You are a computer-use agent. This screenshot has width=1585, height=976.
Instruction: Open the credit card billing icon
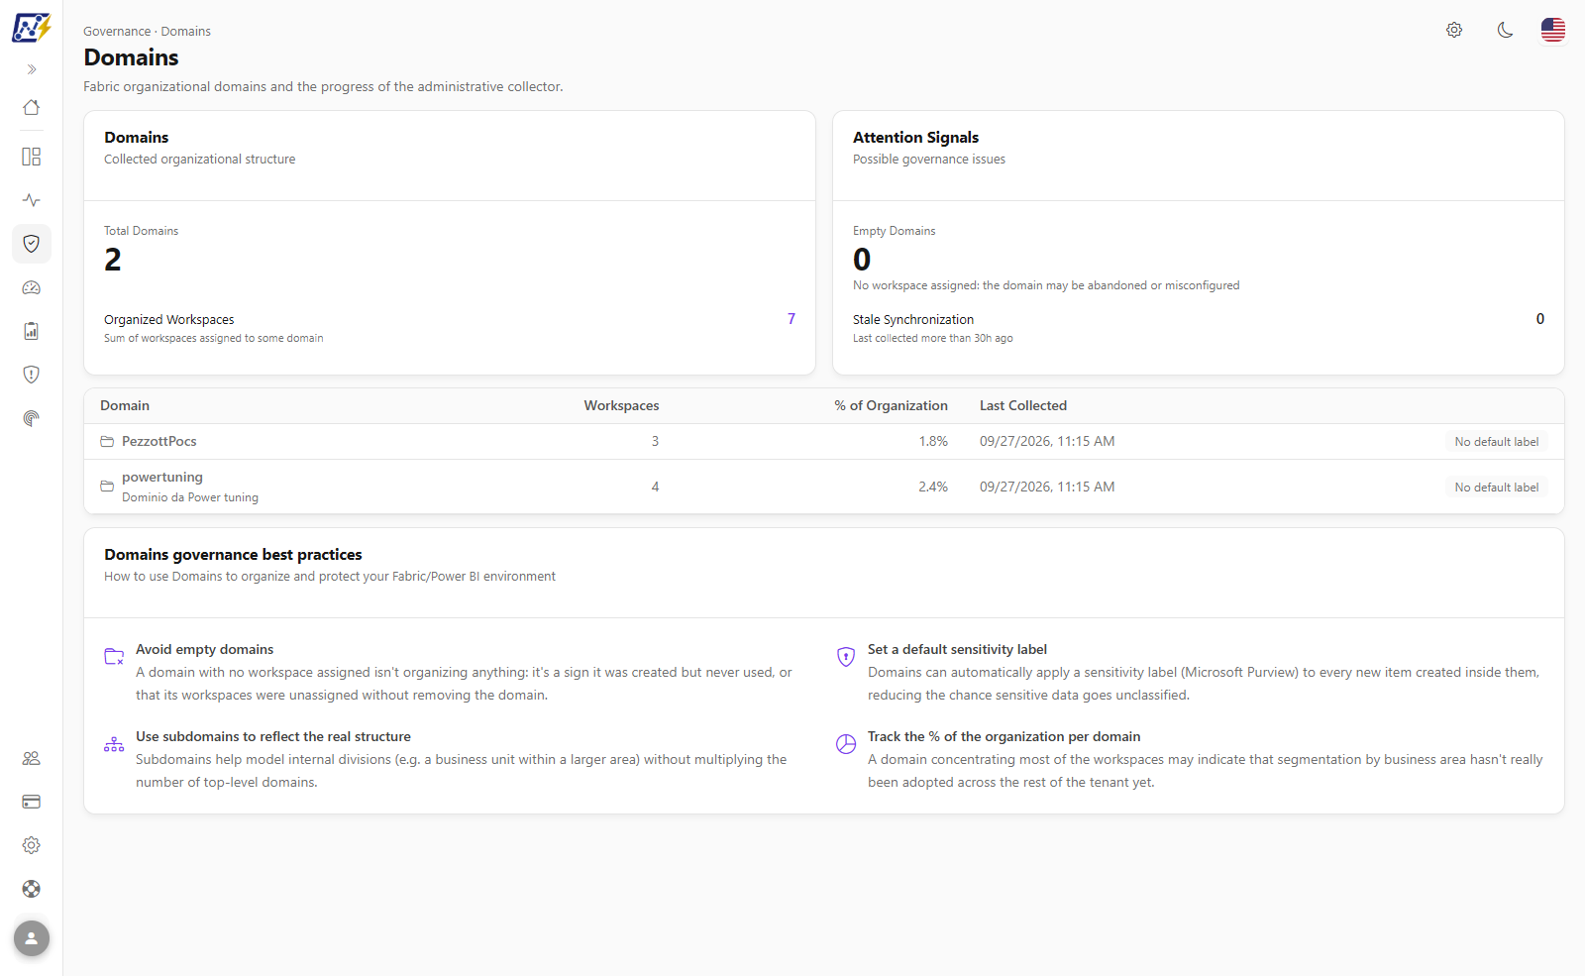(32, 802)
